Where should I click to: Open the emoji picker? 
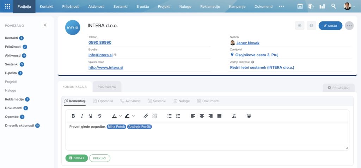coord(249,116)
